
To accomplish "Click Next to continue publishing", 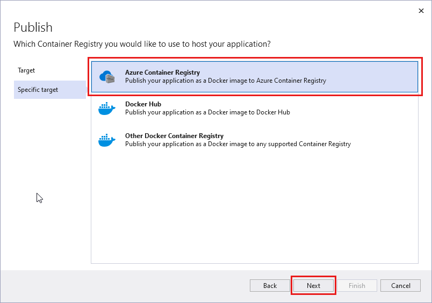I will pos(314,286).
